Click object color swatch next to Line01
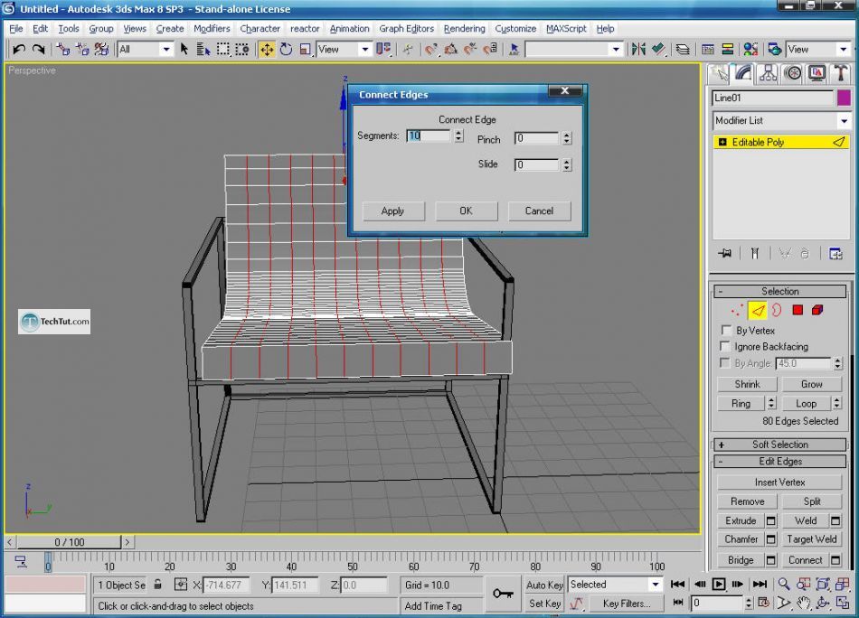 pyautogui.click(x=844, y=98)
